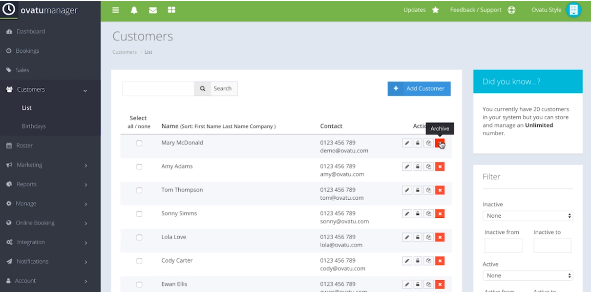Image resolution: width=591 pixels, height=292 pixels.
Task: Go to Bookings in the sidebar
Action: (x=27, y=51)
